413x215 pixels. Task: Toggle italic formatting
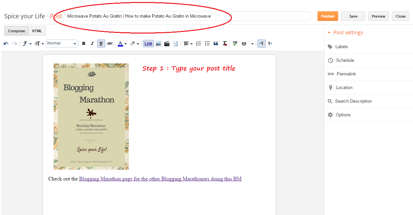tap(92, 43)
